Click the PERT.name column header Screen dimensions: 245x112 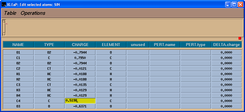(165, 45)
